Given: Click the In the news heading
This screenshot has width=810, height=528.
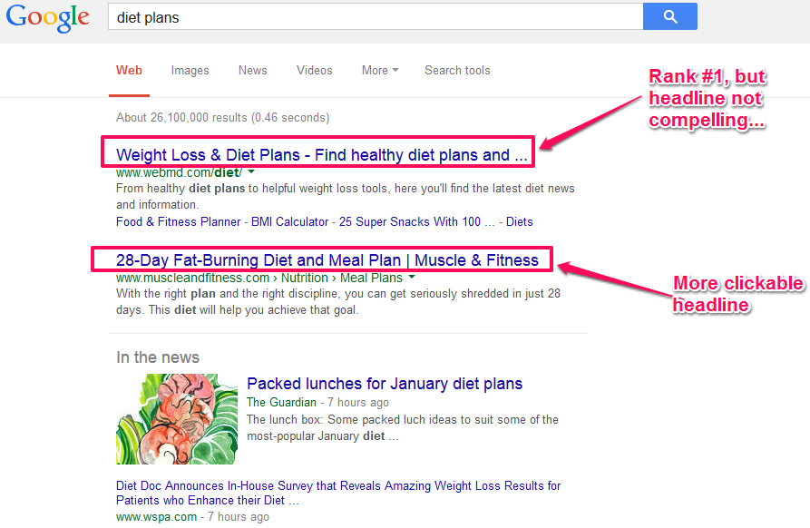Looking at the screenshot, I should (x=158, y=357).
